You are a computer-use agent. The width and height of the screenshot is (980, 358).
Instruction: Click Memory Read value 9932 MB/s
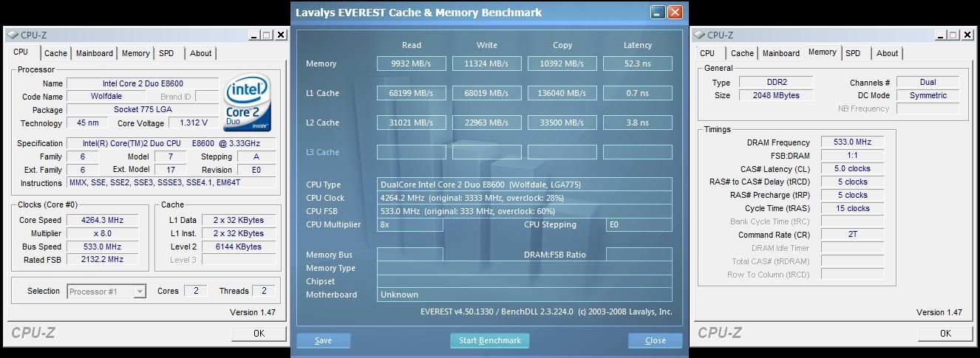[412, 64]
